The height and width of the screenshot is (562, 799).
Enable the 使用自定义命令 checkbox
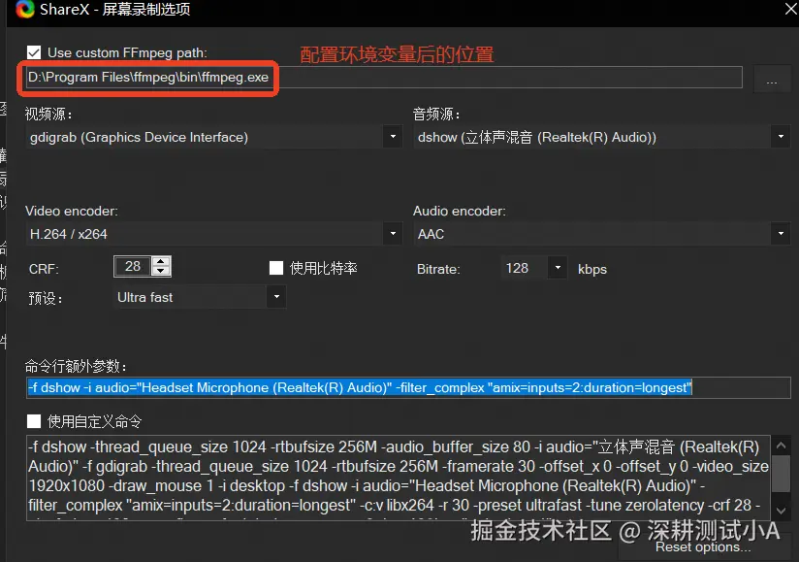coord(34,421)
